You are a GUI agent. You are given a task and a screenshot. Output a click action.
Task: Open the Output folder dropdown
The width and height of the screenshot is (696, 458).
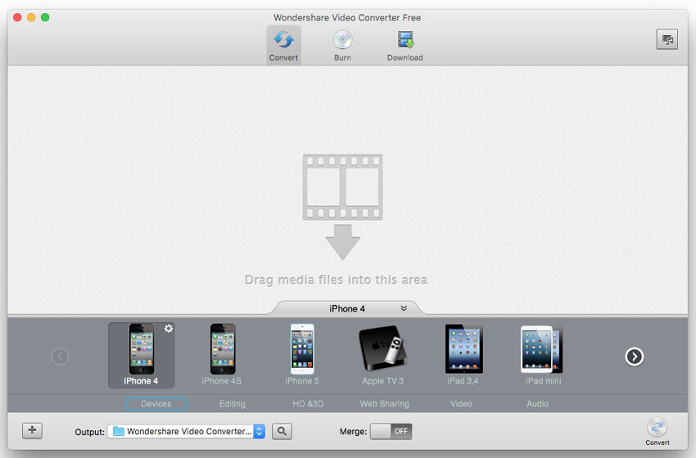[187, 431]
